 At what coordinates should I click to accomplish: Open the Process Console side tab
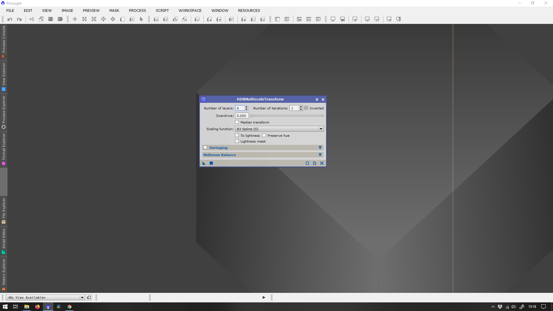click(3, 42)
